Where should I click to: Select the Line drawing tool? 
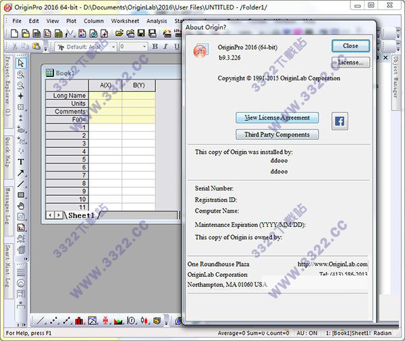(21, 184)
